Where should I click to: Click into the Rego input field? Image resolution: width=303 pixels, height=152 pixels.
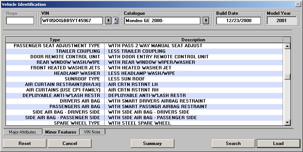coord(20,21)
